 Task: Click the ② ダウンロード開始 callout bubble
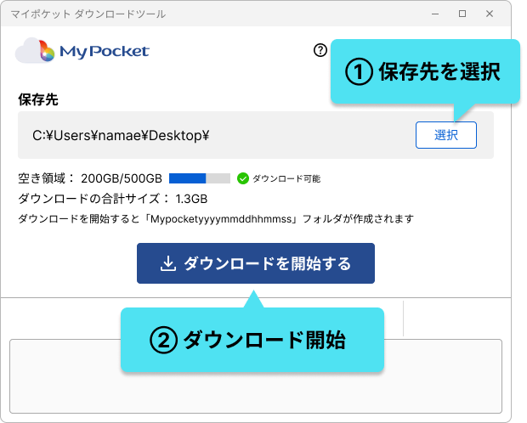click(252, 341)
